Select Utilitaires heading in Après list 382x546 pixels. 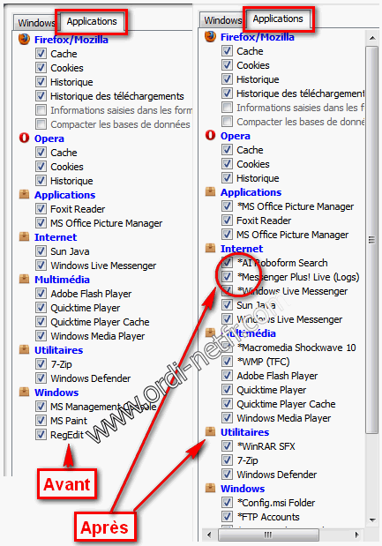[244, 432]
